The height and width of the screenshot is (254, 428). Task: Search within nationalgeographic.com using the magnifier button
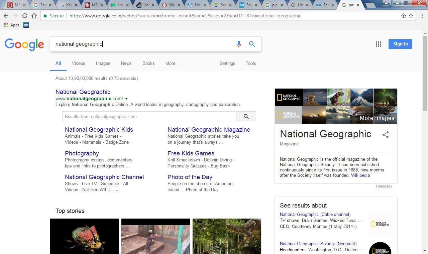coord(246,116)
